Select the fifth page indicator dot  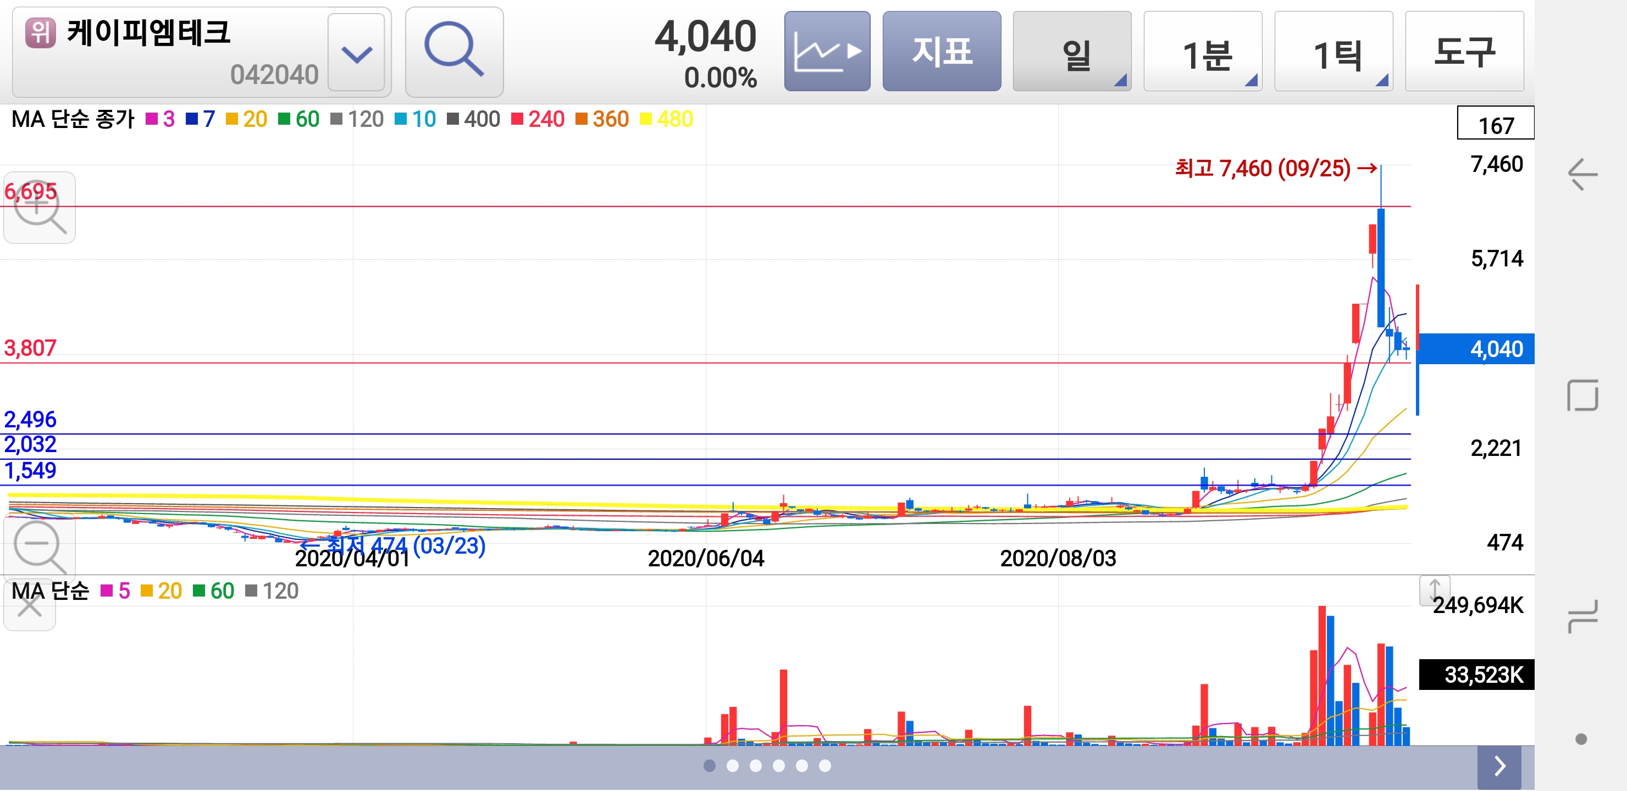click(801, 766)
